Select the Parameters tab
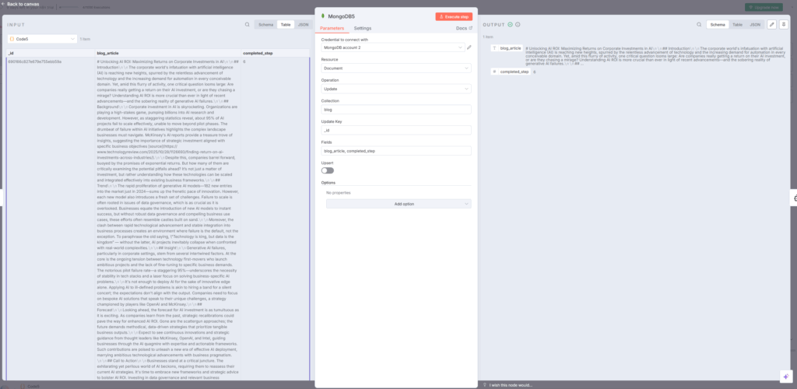 [332, 28]
